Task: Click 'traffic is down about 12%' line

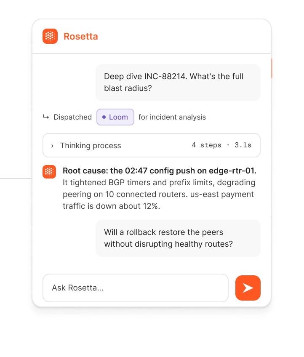Action: tap(111, 206)
